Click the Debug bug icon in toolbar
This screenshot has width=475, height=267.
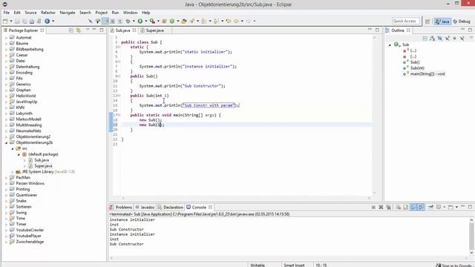[x=128, y=22]
